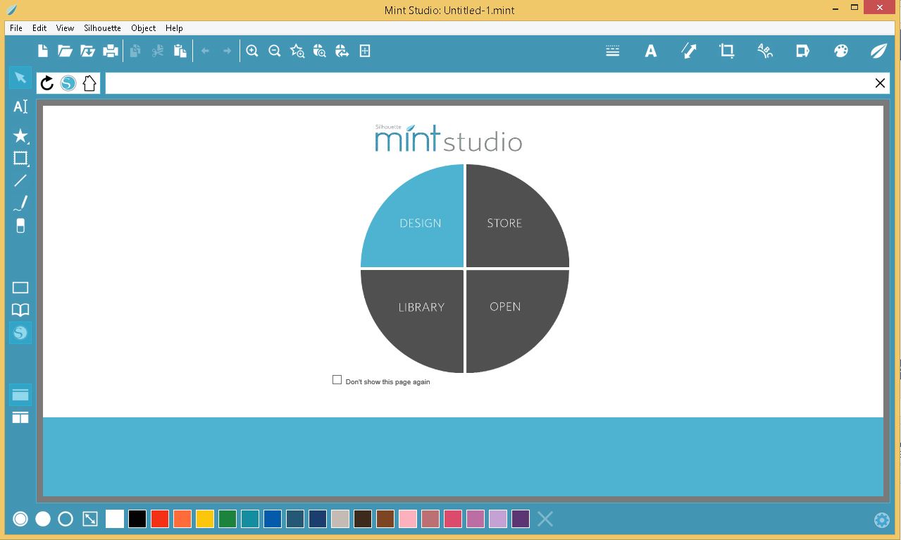Click the pan tool icon

[342, 51]
